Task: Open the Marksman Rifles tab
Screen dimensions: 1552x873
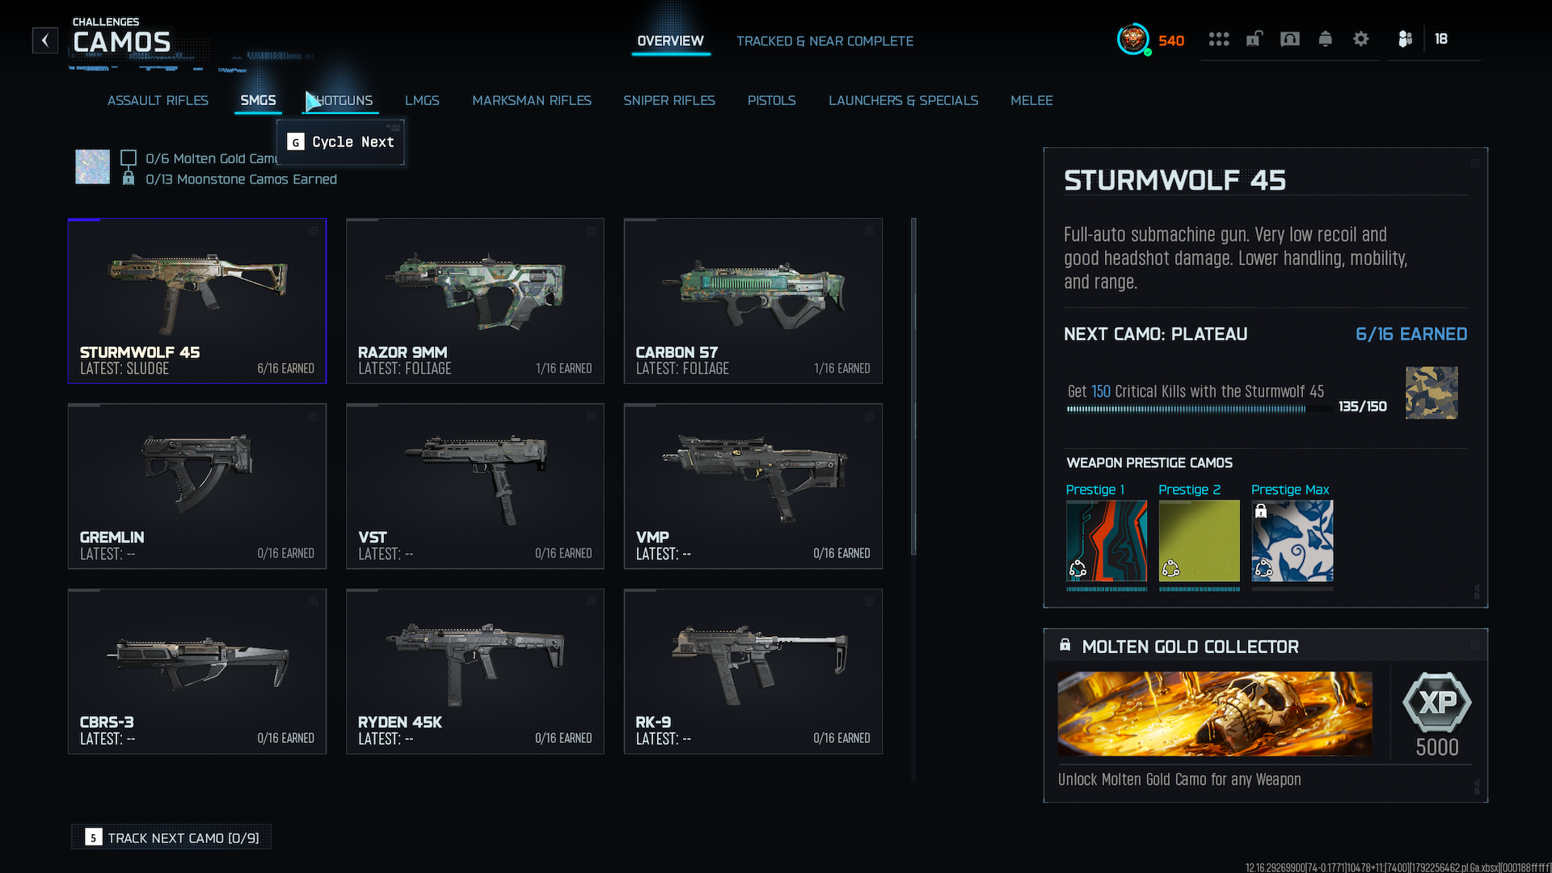Action: [x=532, y=100]
